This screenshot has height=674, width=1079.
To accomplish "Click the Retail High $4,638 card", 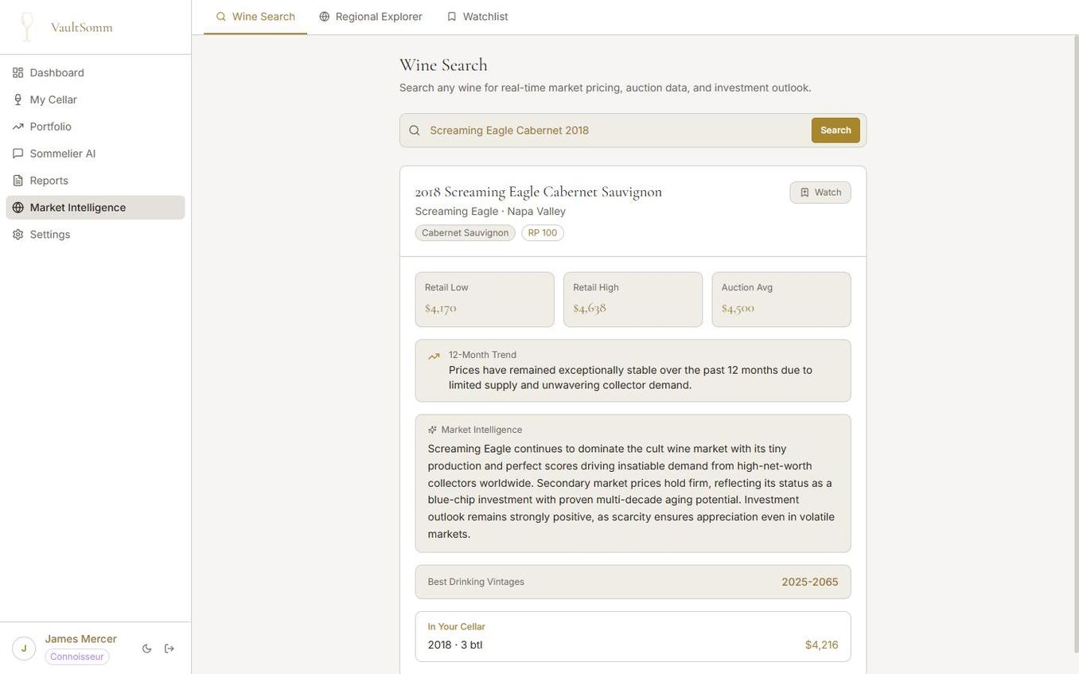I will 633,300.
